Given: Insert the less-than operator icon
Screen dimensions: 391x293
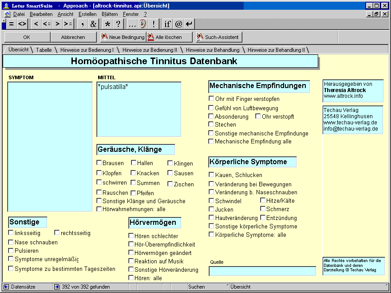Looking at the screenshot, I should [36, 24].
